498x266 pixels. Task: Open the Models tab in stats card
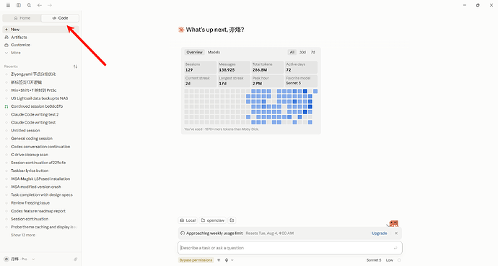pyautogui.click(x=214, y=52)
